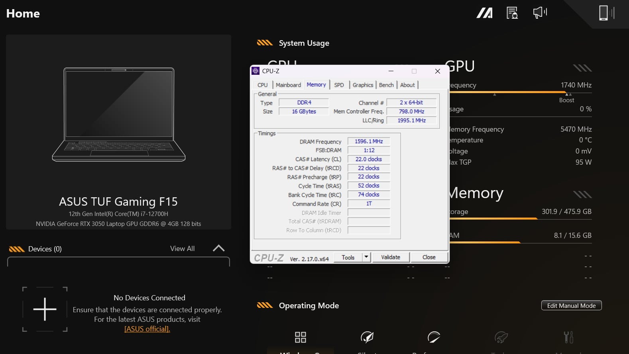629x354 pixels.
Task: Select the Silent mode leaf icon
Action: tap(367, 337)
